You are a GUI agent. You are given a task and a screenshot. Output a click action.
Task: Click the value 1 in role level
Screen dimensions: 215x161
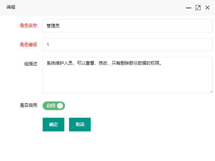click(48, 45)
